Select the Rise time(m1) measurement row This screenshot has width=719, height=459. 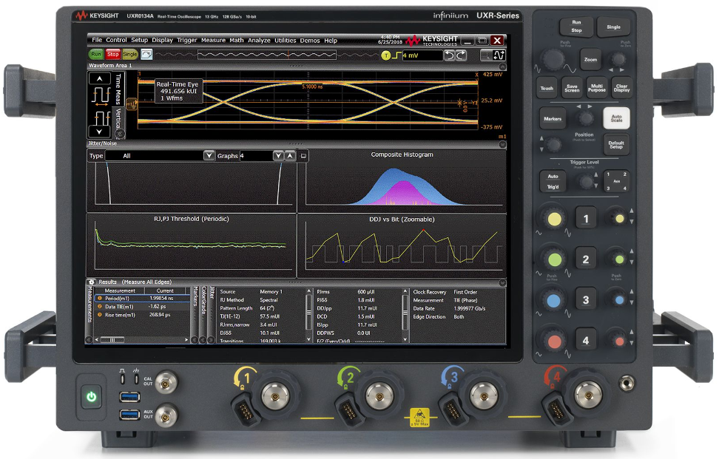[143, 315]
